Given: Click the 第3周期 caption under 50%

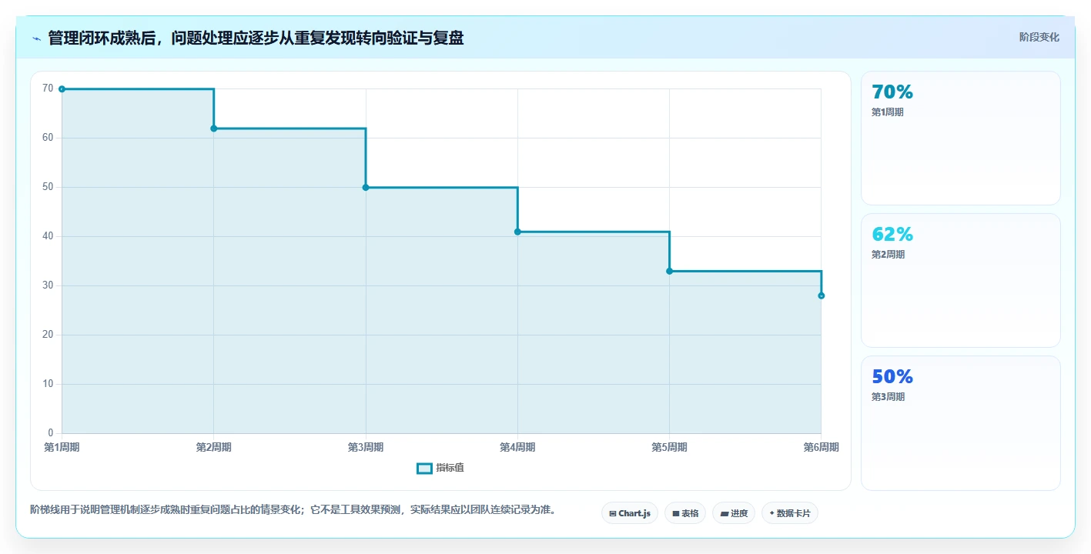Looking at the screenshot, I should (x=888, y=397).
